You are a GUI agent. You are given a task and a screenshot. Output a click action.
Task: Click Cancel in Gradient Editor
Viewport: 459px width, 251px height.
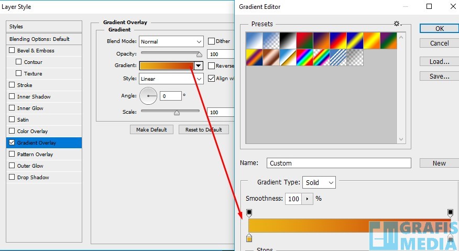(x=439, y=43)
